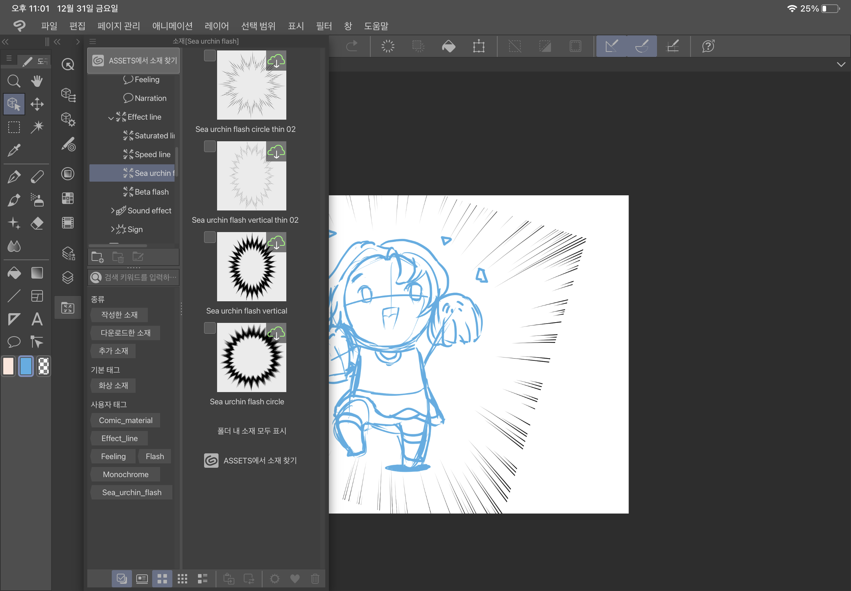
Task: Check the box beside Sea urchin flash circle
Action: pos(210,328)
